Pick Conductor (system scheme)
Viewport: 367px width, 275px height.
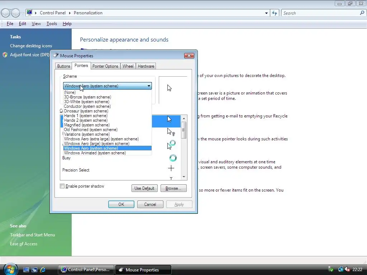108,106
